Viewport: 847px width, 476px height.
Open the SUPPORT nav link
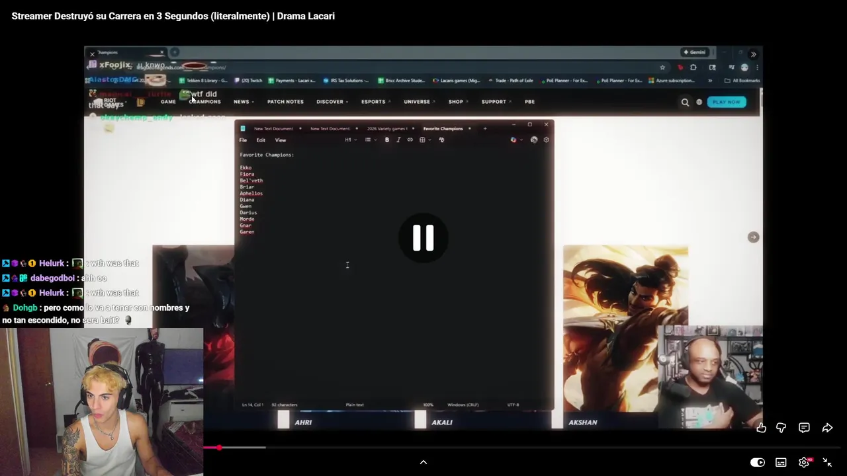point(496,102)
